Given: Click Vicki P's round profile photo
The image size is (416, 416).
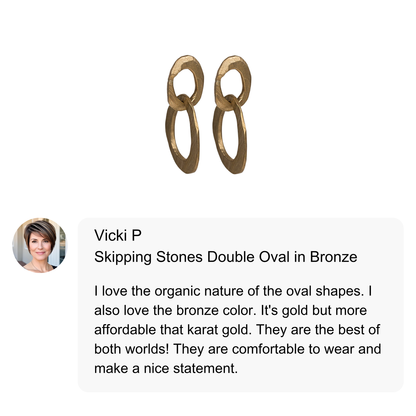Looking at the screenshot, I should point(40,245).
